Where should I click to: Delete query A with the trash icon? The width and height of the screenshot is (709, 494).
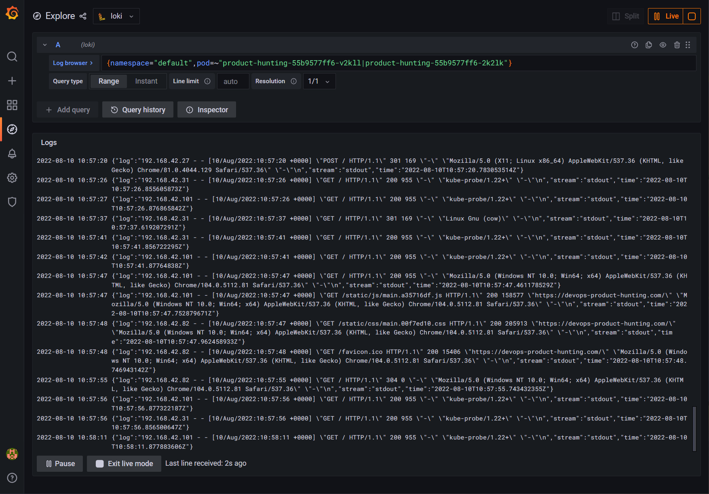pos(677,45)
